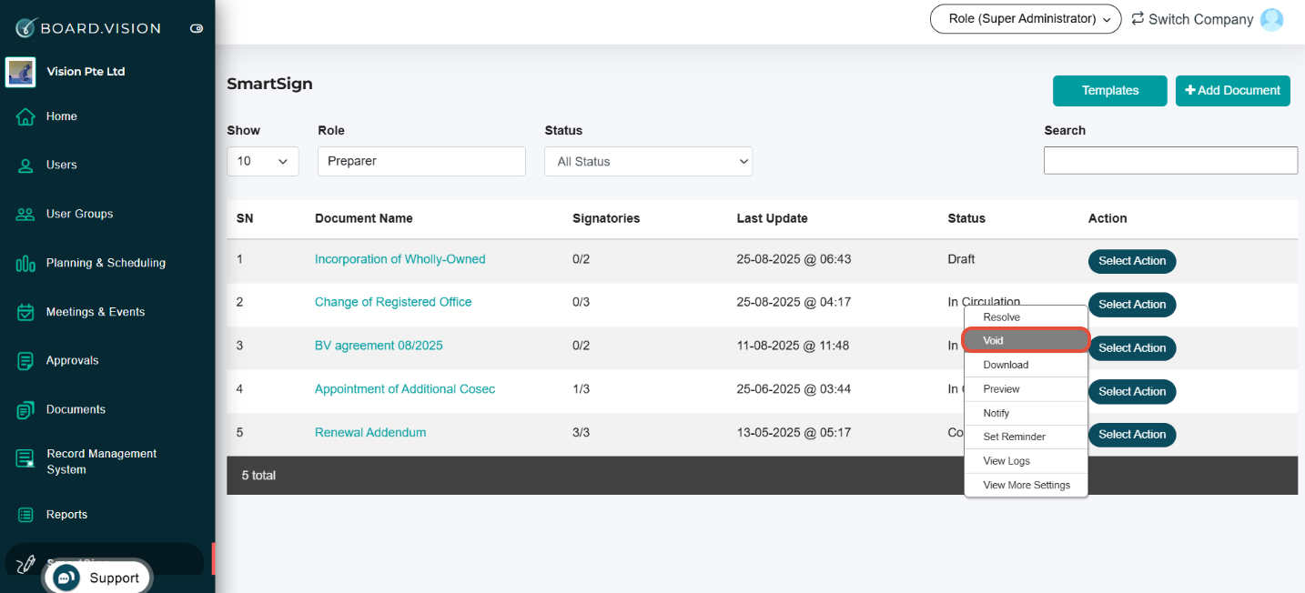Image resolution: width=1305 pixels, height=593 pixels.
Task: Click the Meetings & Events calendar icon
Action: point(25,312)
